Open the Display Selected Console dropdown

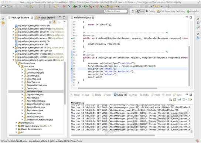click(187, 100)
